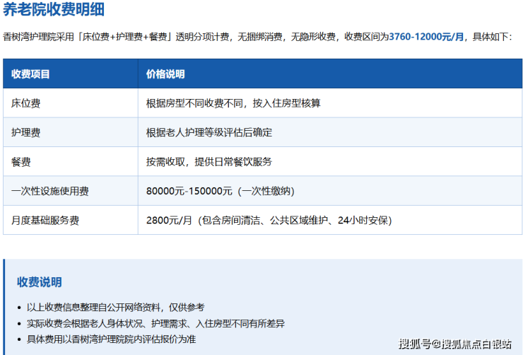Image resolution: width=523 pixels, height=355 pixels.
Task: Select the 床位费 table cell
Action: pos(71,103)
